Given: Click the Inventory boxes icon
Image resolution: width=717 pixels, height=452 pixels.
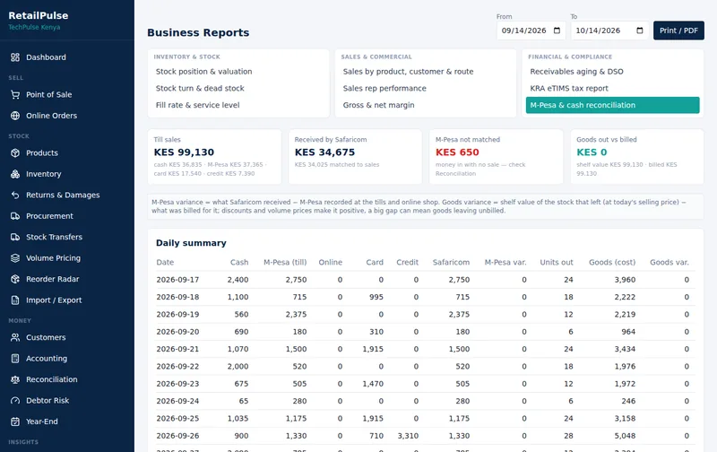Looking at the screenshot, I should [x=15, y=174].
